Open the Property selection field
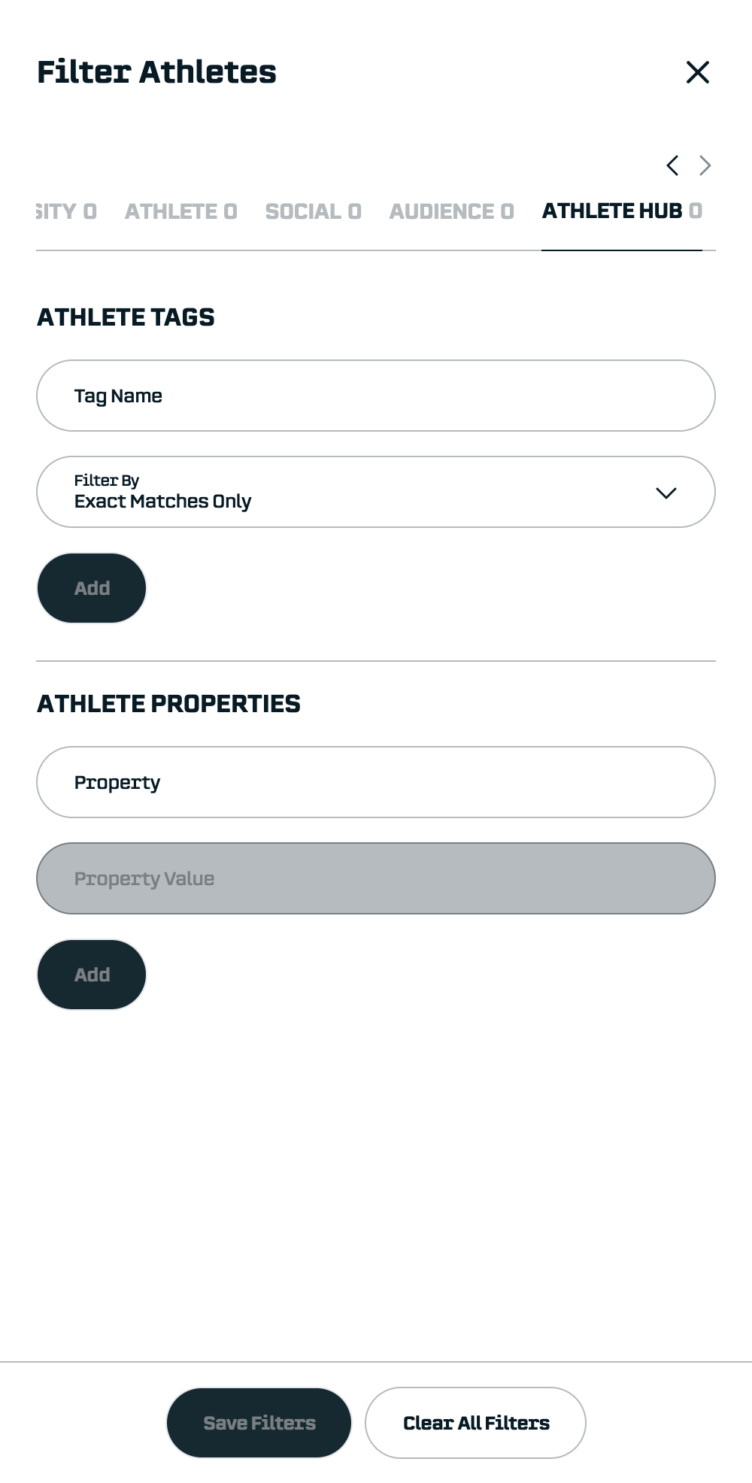 click(376, 782)
